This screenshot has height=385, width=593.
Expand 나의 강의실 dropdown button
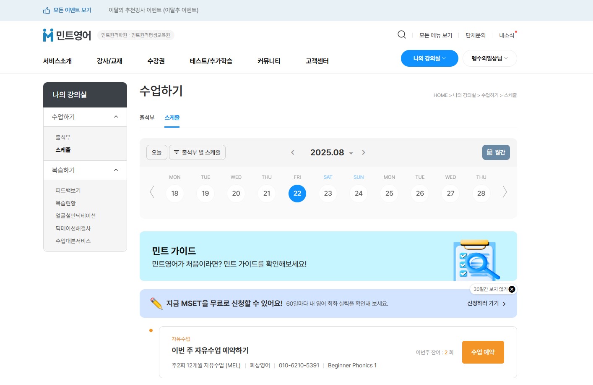pos(429,58)
